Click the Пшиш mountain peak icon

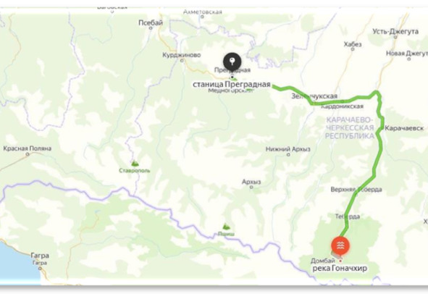(226, 226)
